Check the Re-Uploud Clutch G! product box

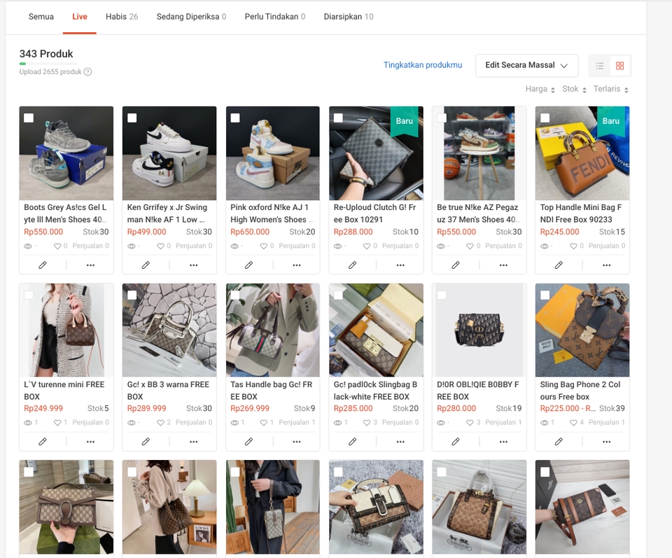pyautogui.click(x=338, y=118)
